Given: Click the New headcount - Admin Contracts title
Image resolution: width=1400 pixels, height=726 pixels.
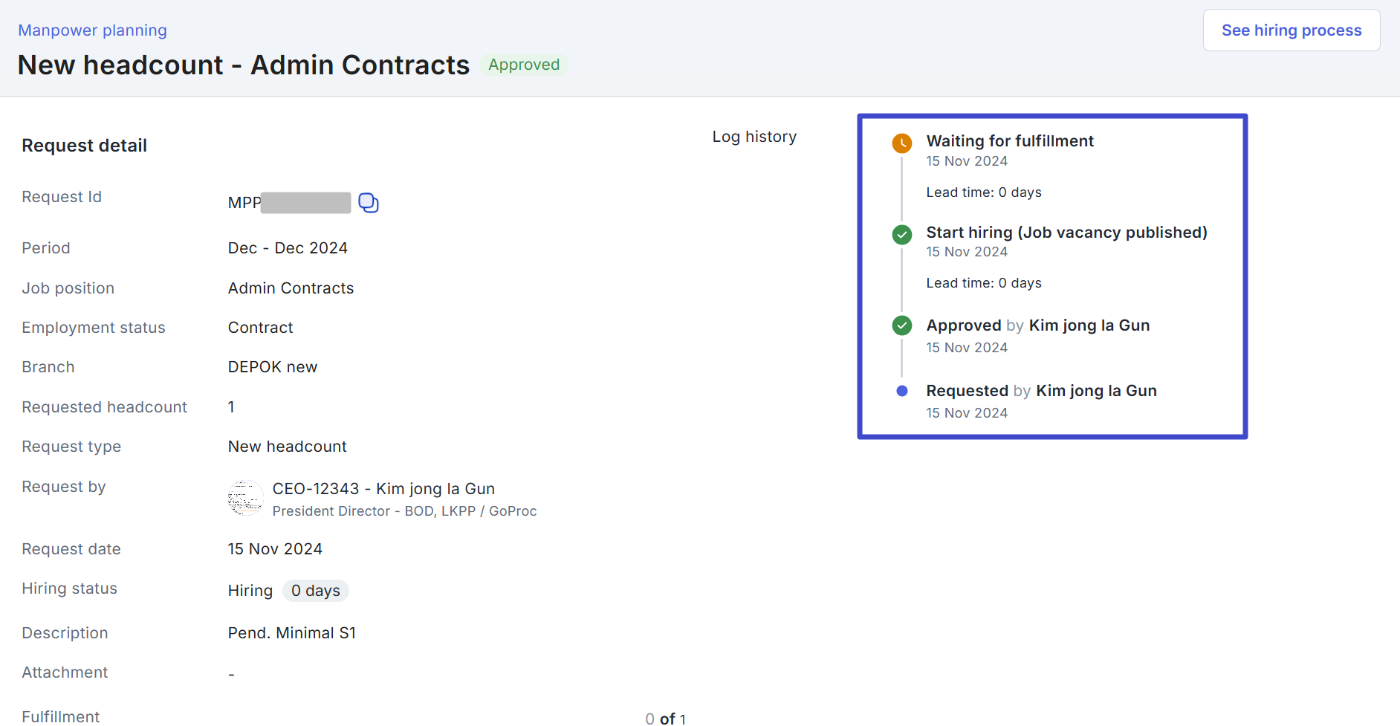Looking at the screenshot, I should pos(244,65).
